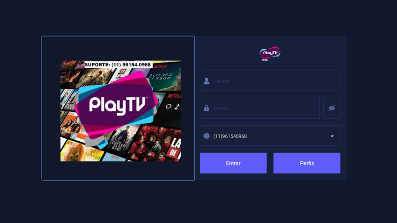
Task: Click the Perfis button
Action: [307, 163]
